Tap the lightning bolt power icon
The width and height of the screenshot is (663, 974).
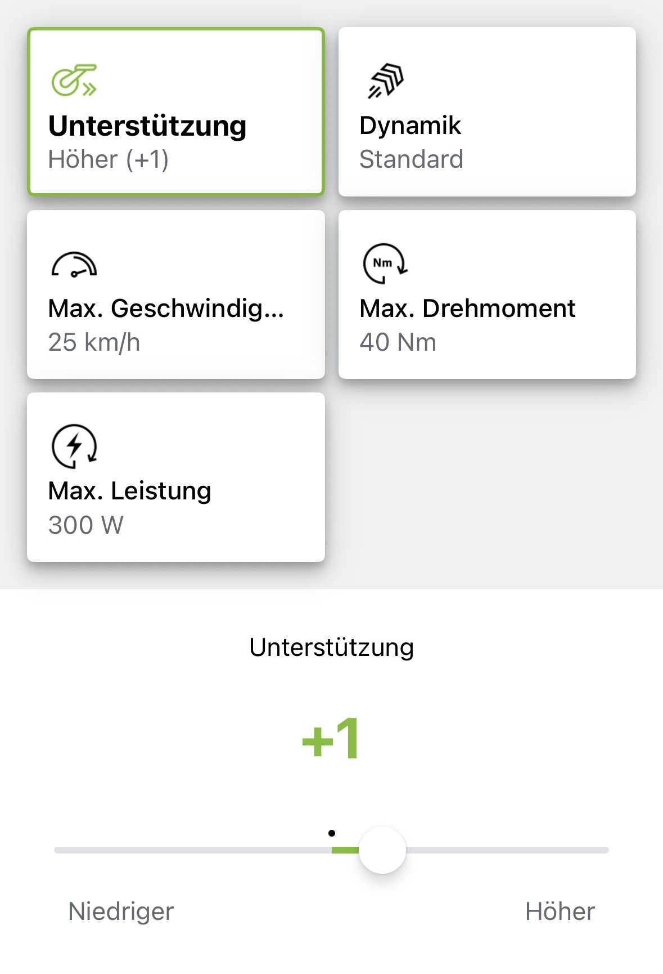coord(74,446)
